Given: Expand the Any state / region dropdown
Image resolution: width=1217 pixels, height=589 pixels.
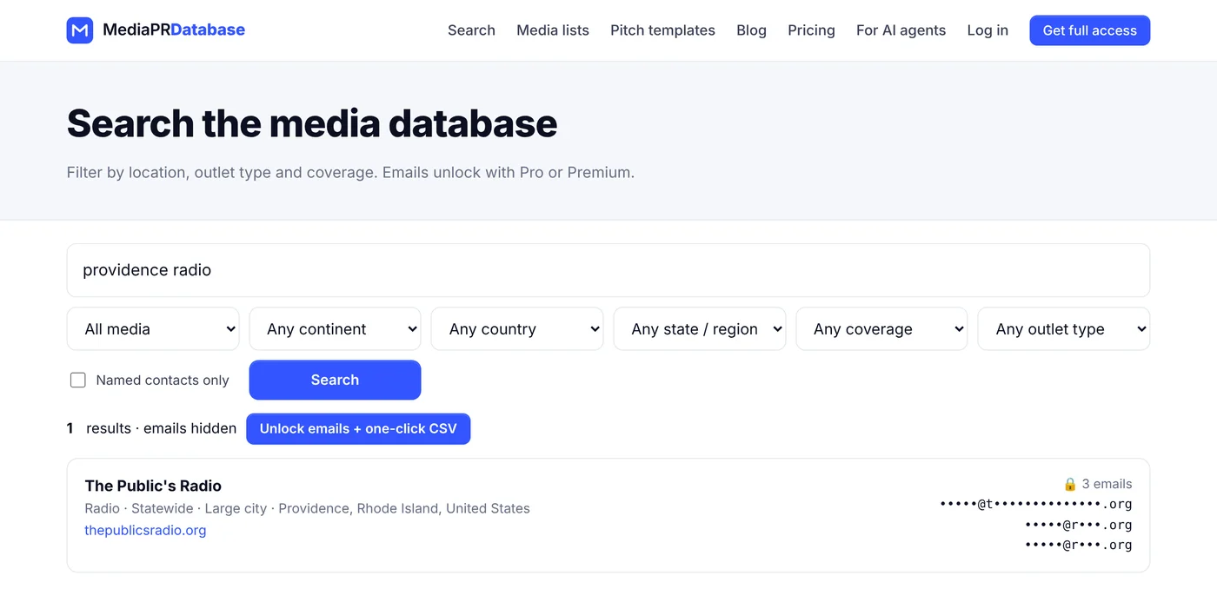Looking at the screenshot, I should click(700, 329).
